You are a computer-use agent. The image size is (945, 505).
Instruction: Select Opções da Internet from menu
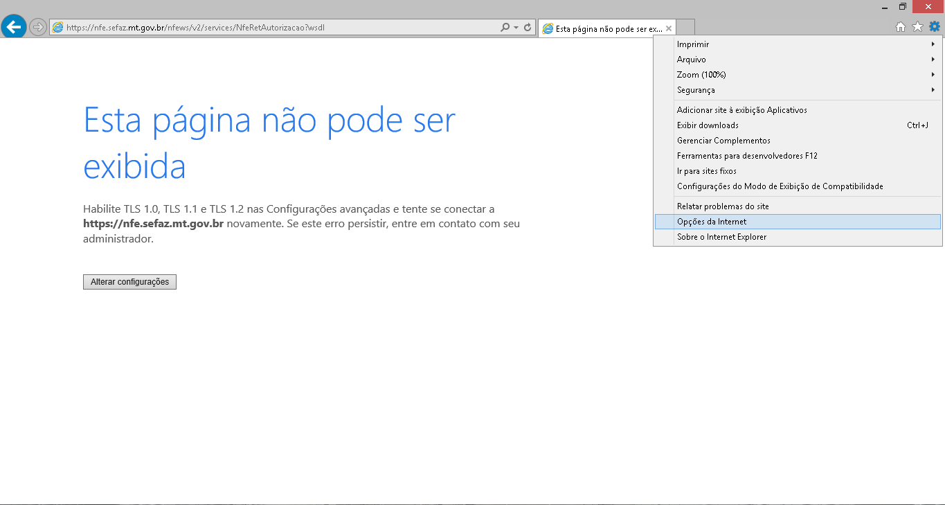(712, 222)
